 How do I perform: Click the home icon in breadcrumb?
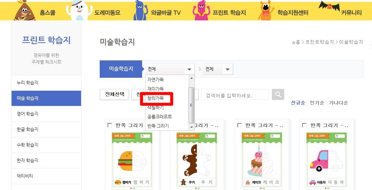(294, 43)
